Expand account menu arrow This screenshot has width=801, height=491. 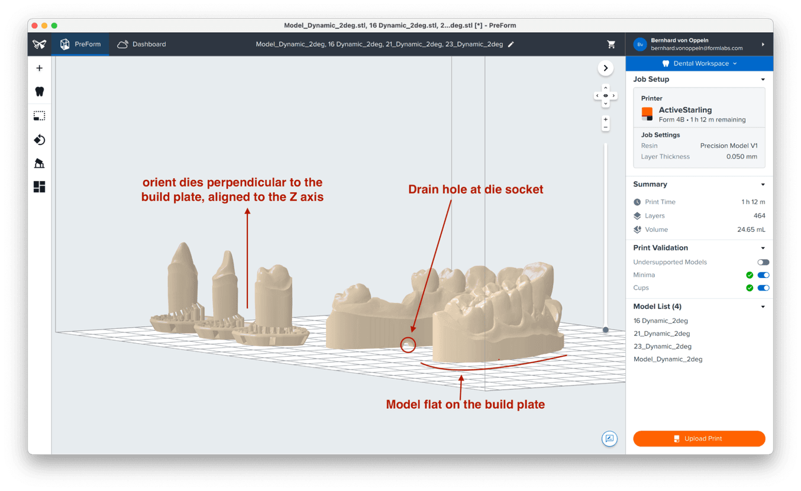tap(763, 44)
